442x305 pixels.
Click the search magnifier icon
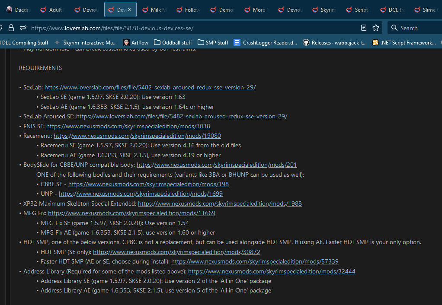click(394, 28)
